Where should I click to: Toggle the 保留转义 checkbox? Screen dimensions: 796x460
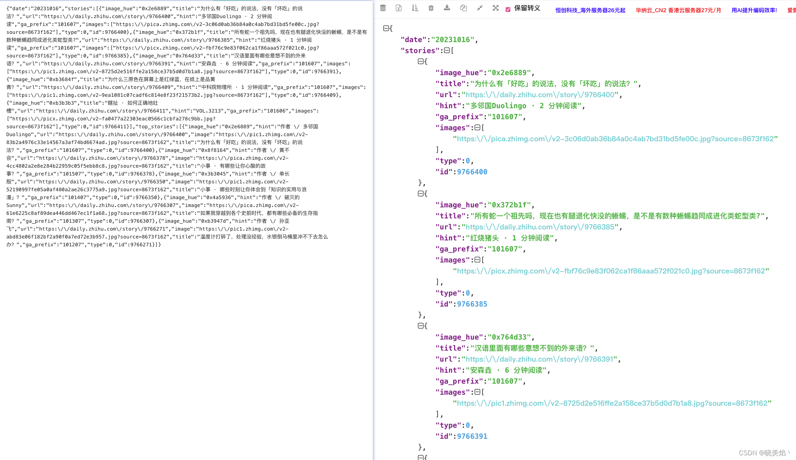pos(508,9)
